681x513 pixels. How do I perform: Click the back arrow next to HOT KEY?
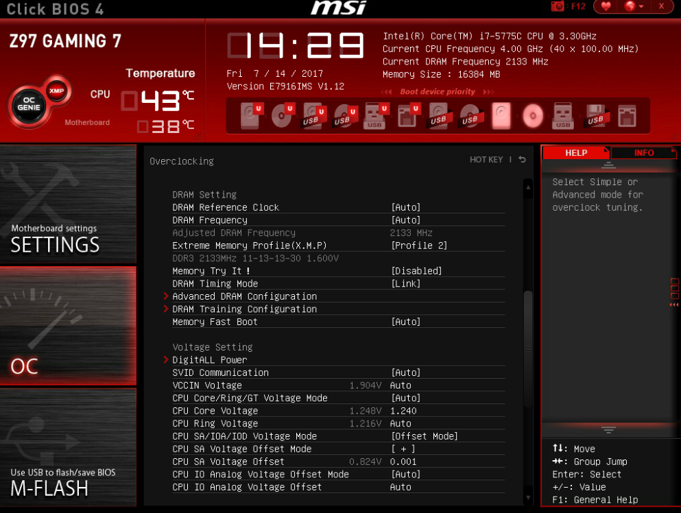point(523,159)
